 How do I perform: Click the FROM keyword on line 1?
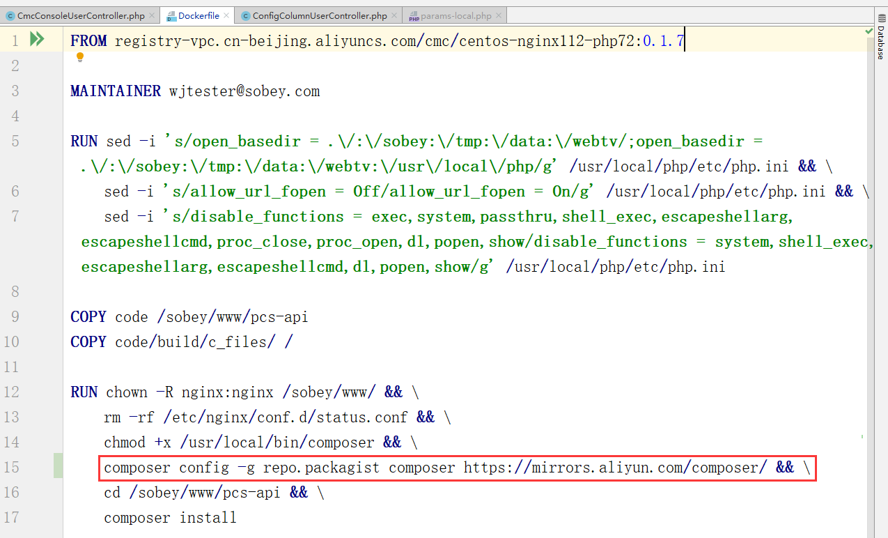88,41
